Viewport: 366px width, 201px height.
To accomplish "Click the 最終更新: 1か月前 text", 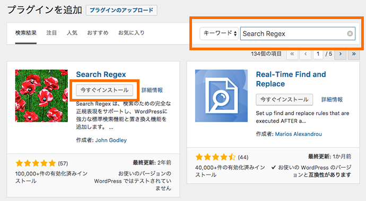I will pyautogui.click(x=329, y=157).
